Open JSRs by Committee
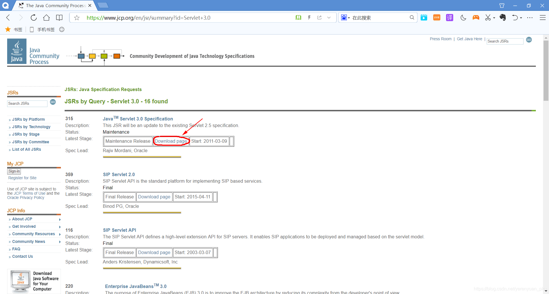 (x=31, y=142)
